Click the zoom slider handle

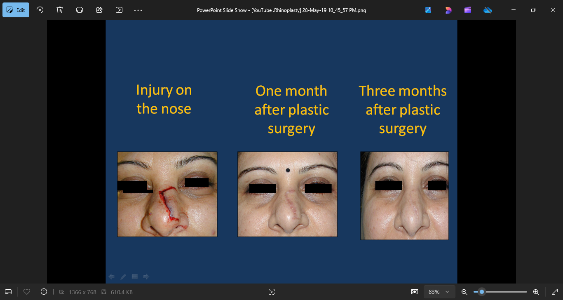point(481,292)
